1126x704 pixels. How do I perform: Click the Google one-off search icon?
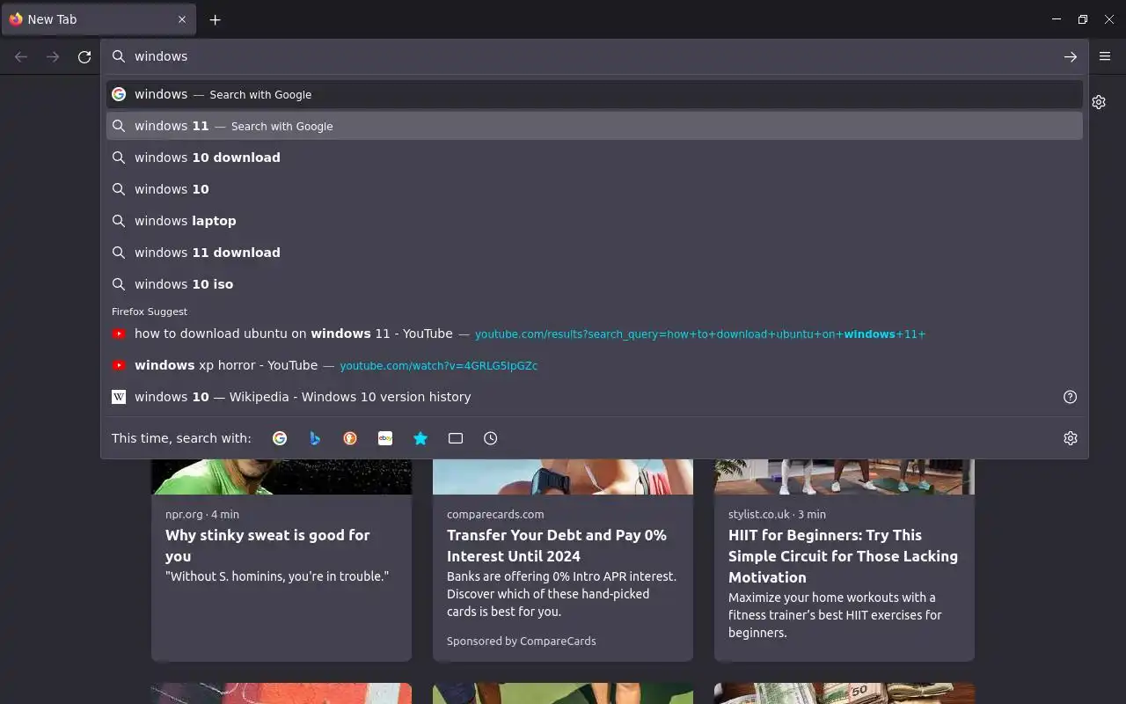pos(280,438)
